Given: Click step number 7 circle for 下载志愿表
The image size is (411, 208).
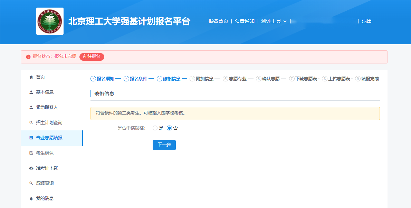Looking at the screenshot, I should coord(292,79).
